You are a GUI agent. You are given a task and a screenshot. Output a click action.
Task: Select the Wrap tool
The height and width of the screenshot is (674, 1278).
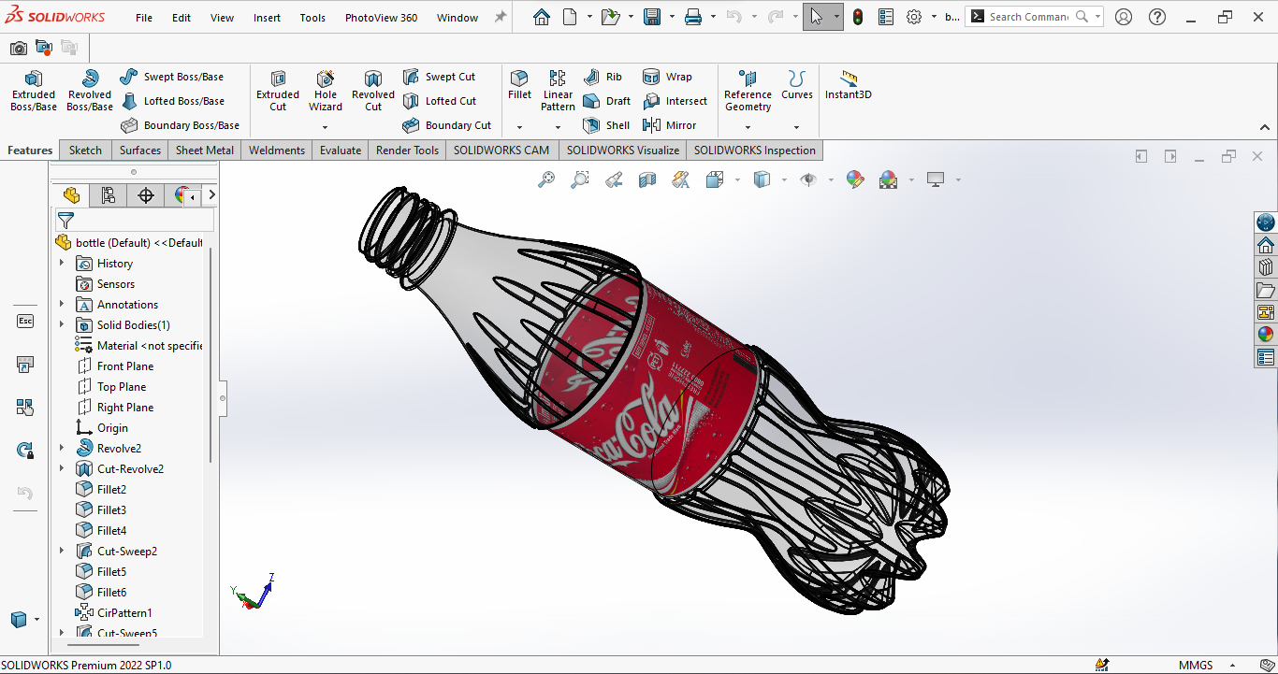click(667, 77)
